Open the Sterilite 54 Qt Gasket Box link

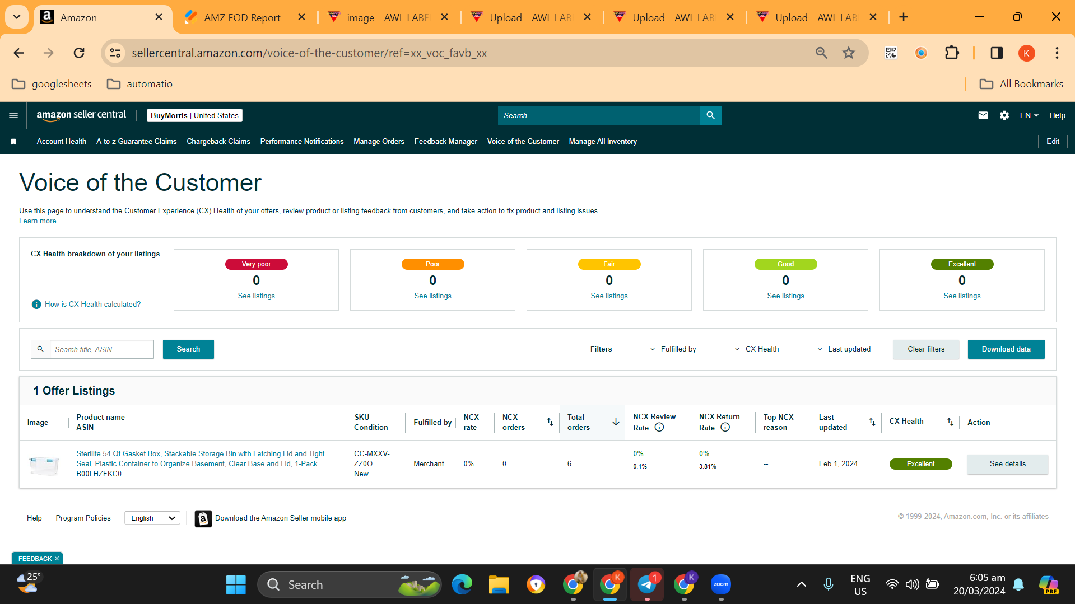[201, 459]
